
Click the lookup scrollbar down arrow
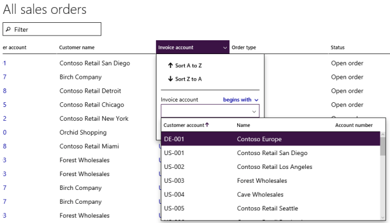pos(383,218)
